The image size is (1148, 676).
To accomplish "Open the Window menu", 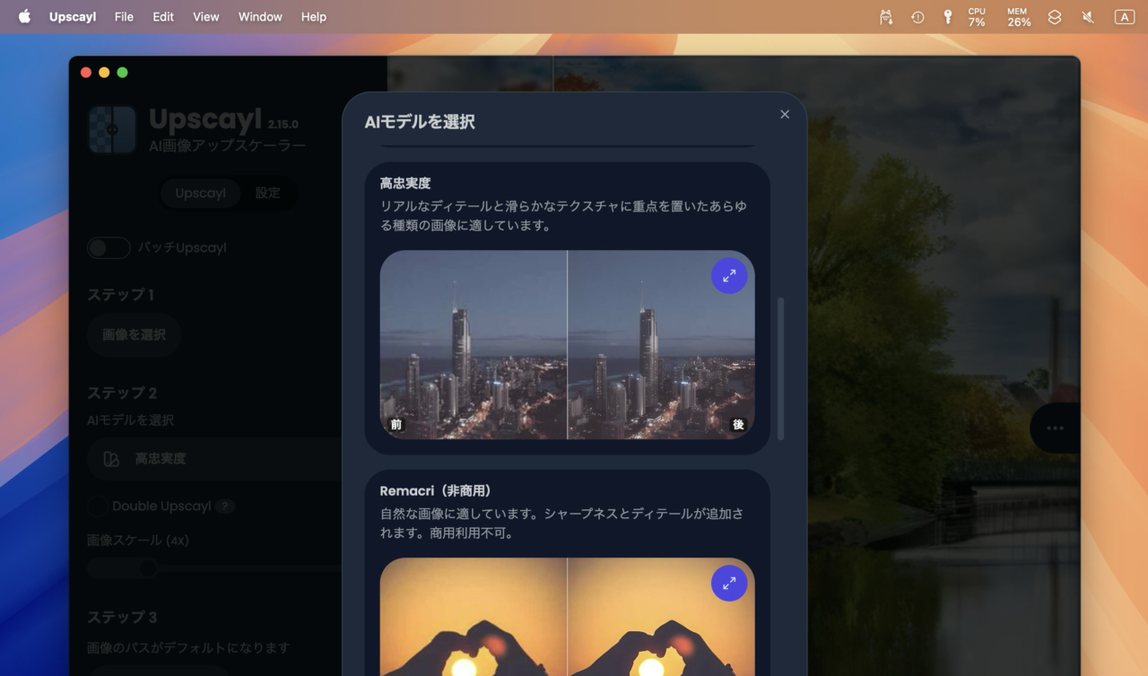I will pos(260,16).
